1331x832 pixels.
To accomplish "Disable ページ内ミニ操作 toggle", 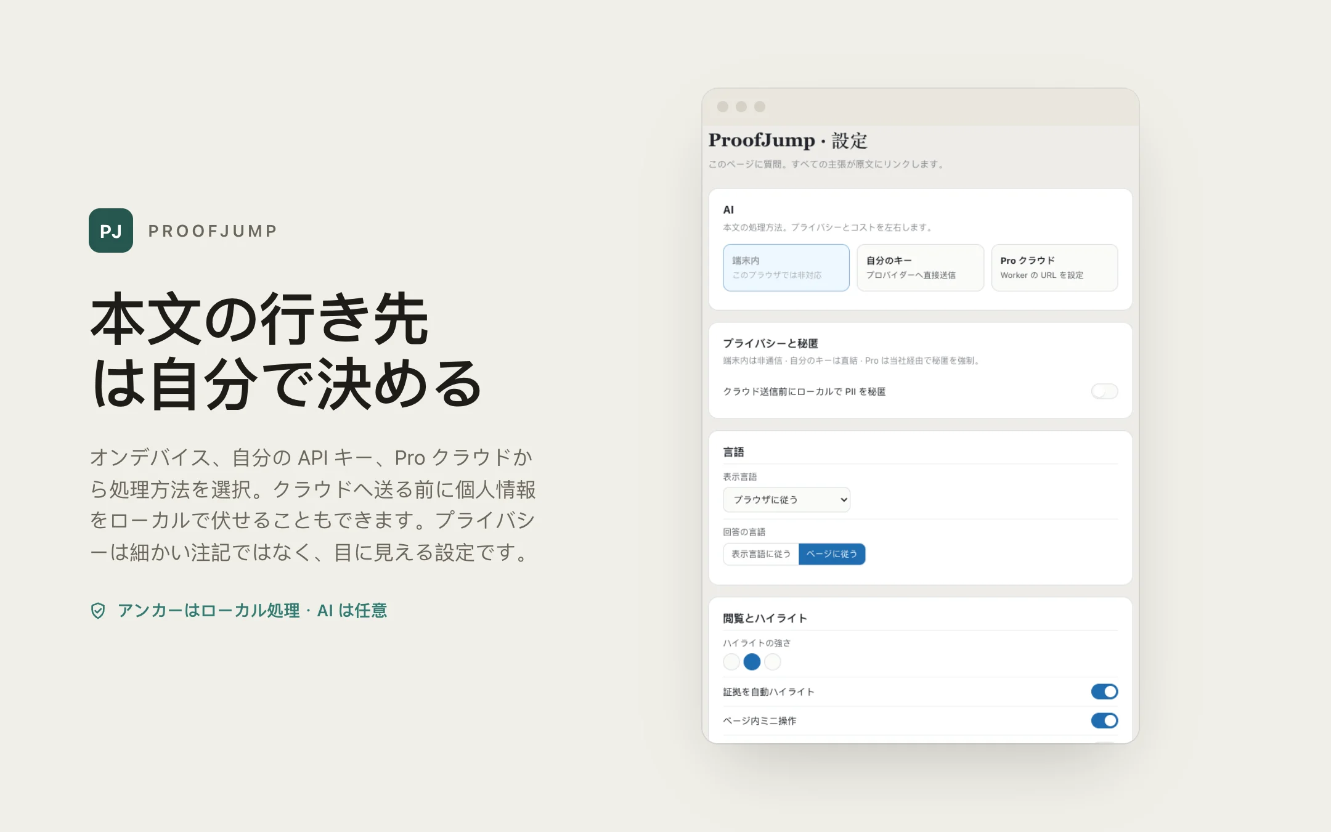I will [1104, 720].
